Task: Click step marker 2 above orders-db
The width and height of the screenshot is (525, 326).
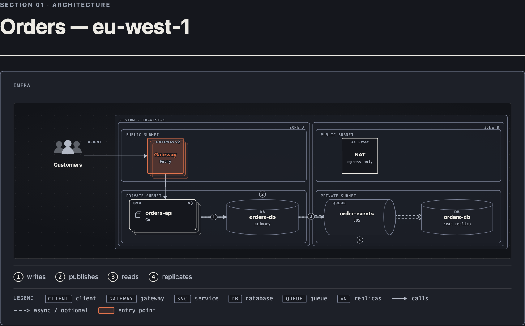Action: point(262,194)
